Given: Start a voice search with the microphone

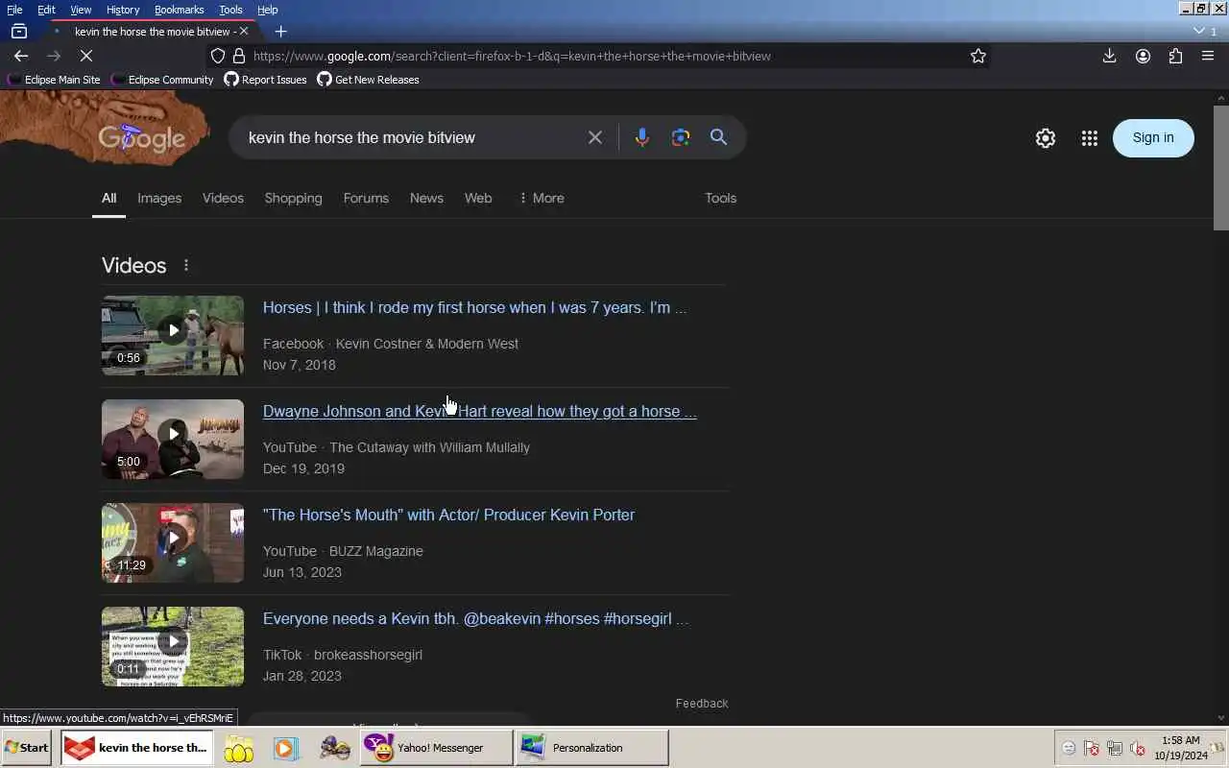Looking at the screenshot, I should coord(642,137).
